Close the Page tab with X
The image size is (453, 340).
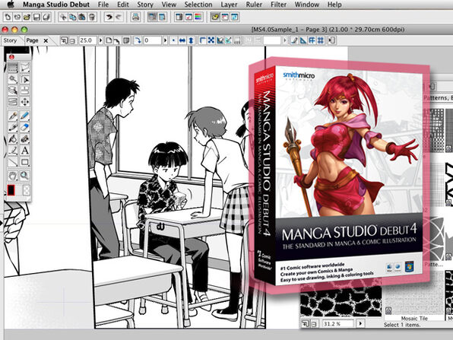pos(46,41)
